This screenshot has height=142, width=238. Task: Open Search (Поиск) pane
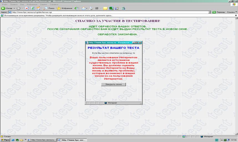[49, 8]
